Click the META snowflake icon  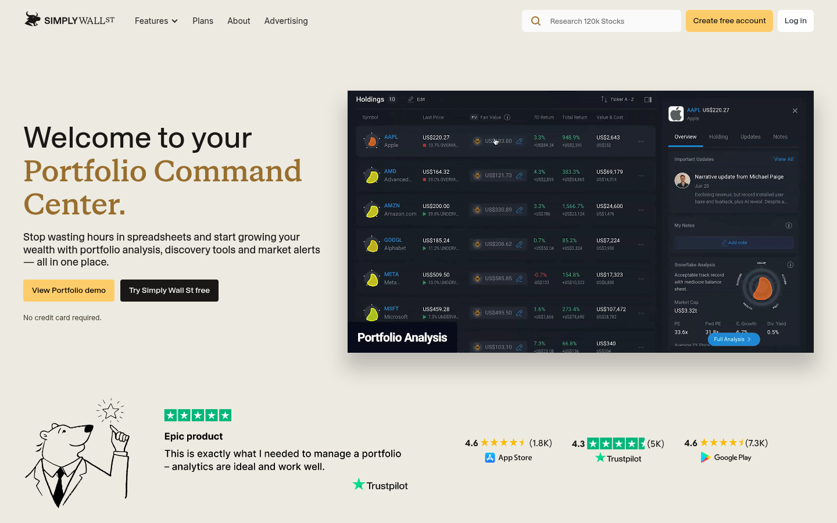[x=371, y=278]
